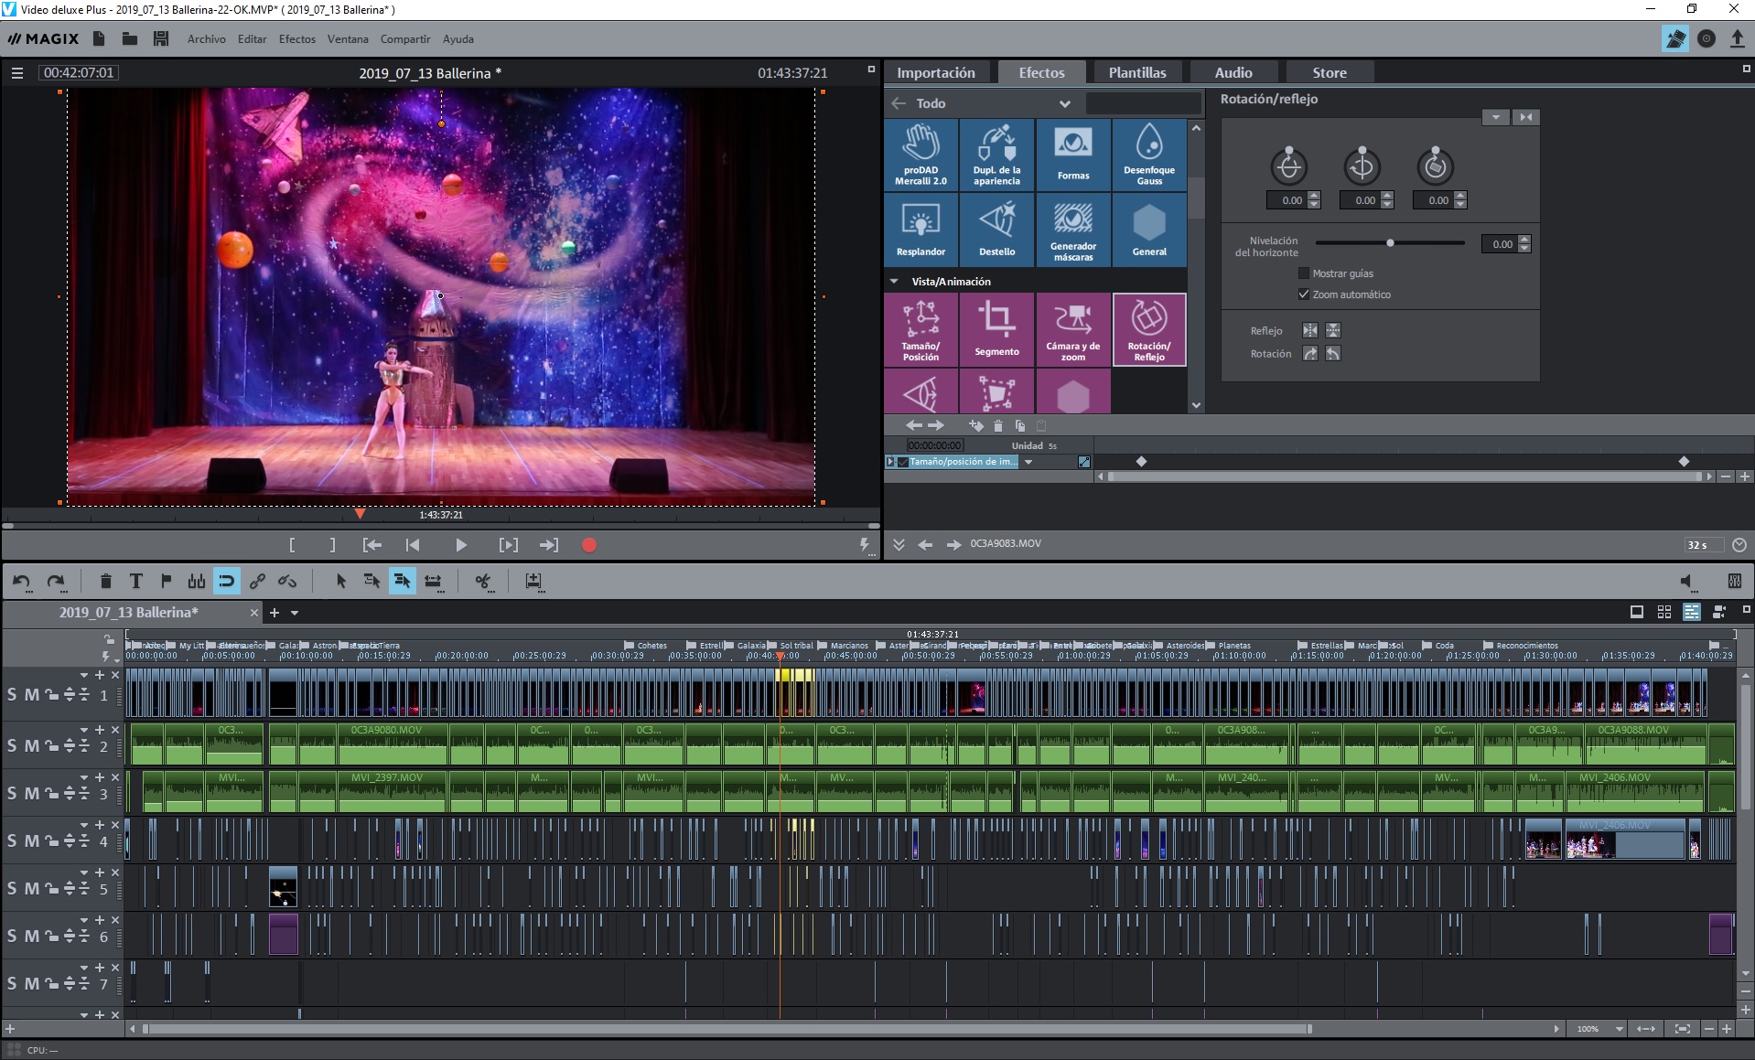The height and width of the screenshot is (1060, 1755).
Task: Enable the Mostrar guías checkbox
Action: [1304, 273]
